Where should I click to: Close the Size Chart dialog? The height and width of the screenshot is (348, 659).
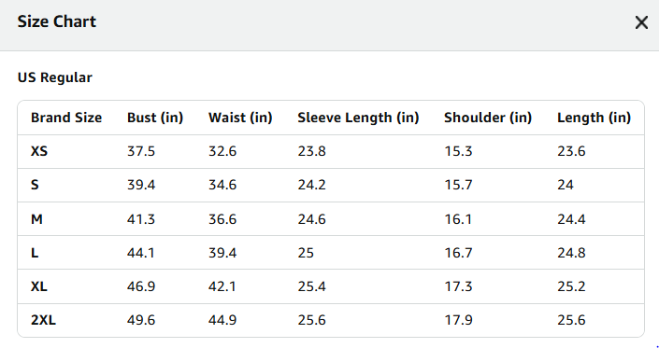point(641,22)
